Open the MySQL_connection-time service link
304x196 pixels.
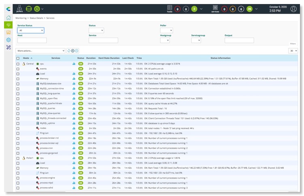tap(52, 88)
